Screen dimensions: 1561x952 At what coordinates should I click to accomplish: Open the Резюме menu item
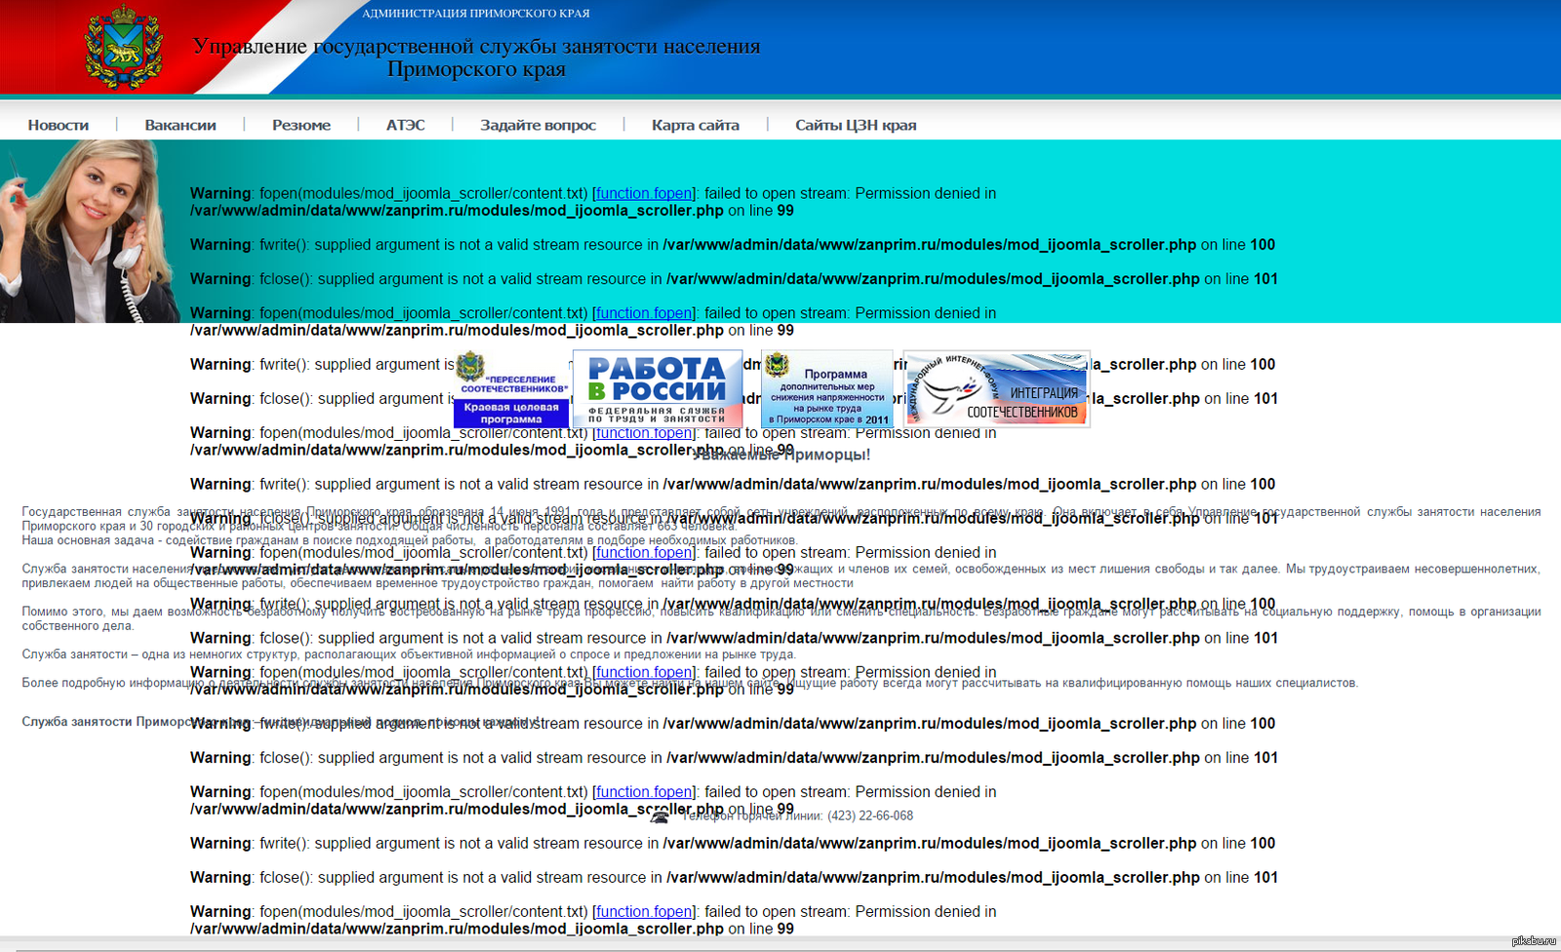[301, 125]
